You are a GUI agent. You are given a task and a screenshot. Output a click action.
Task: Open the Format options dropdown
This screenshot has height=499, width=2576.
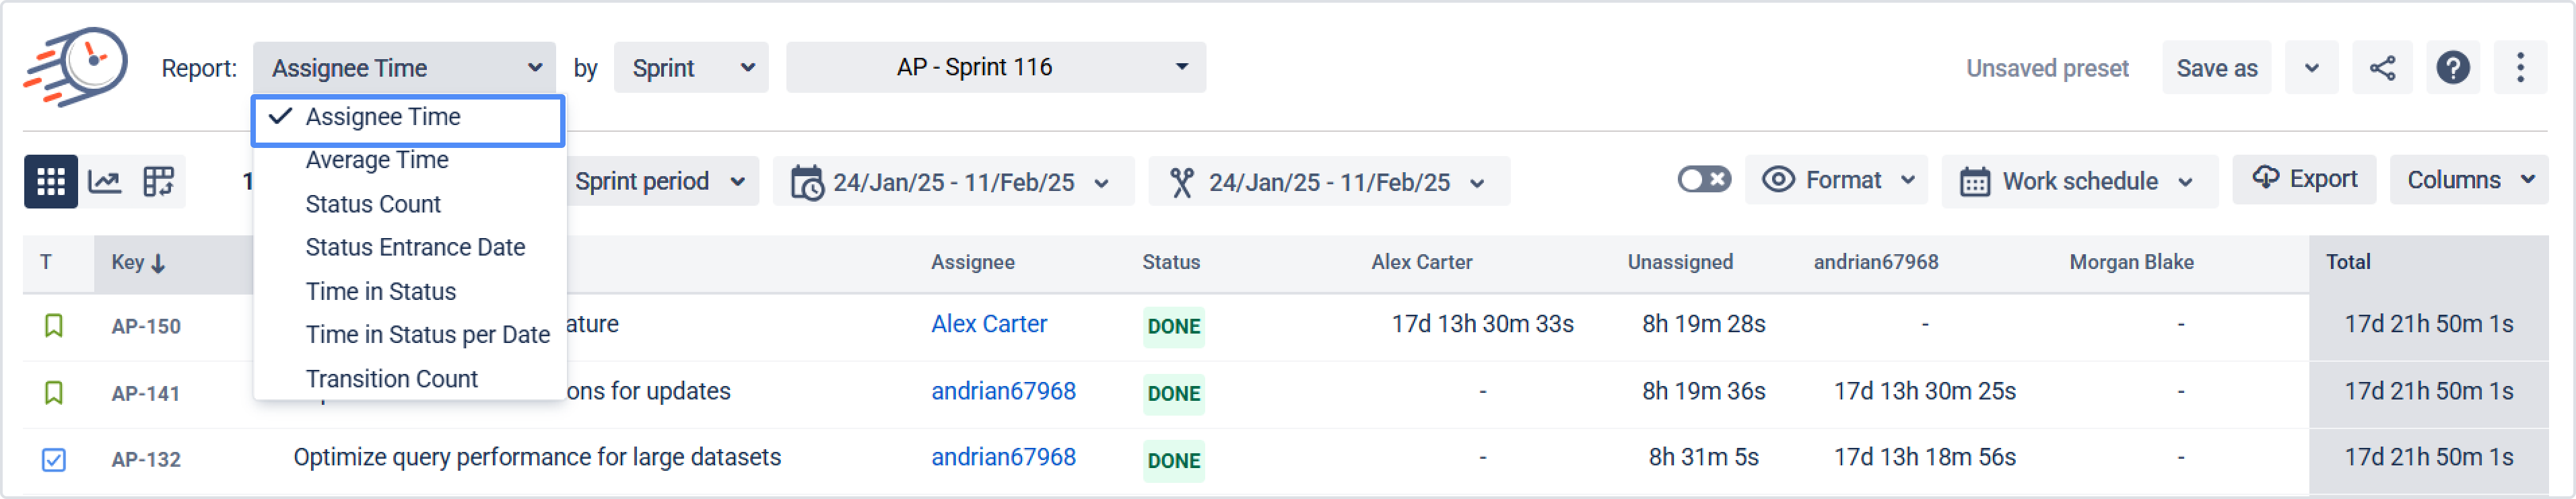(1837, 181)
